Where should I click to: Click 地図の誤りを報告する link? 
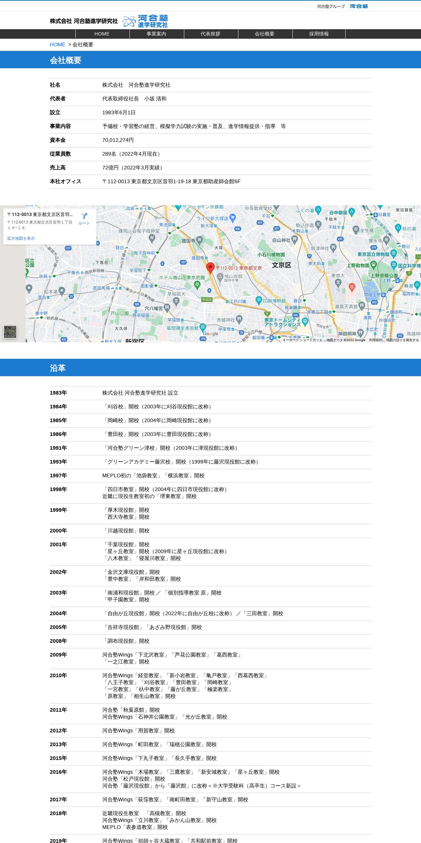coord(402,340)
